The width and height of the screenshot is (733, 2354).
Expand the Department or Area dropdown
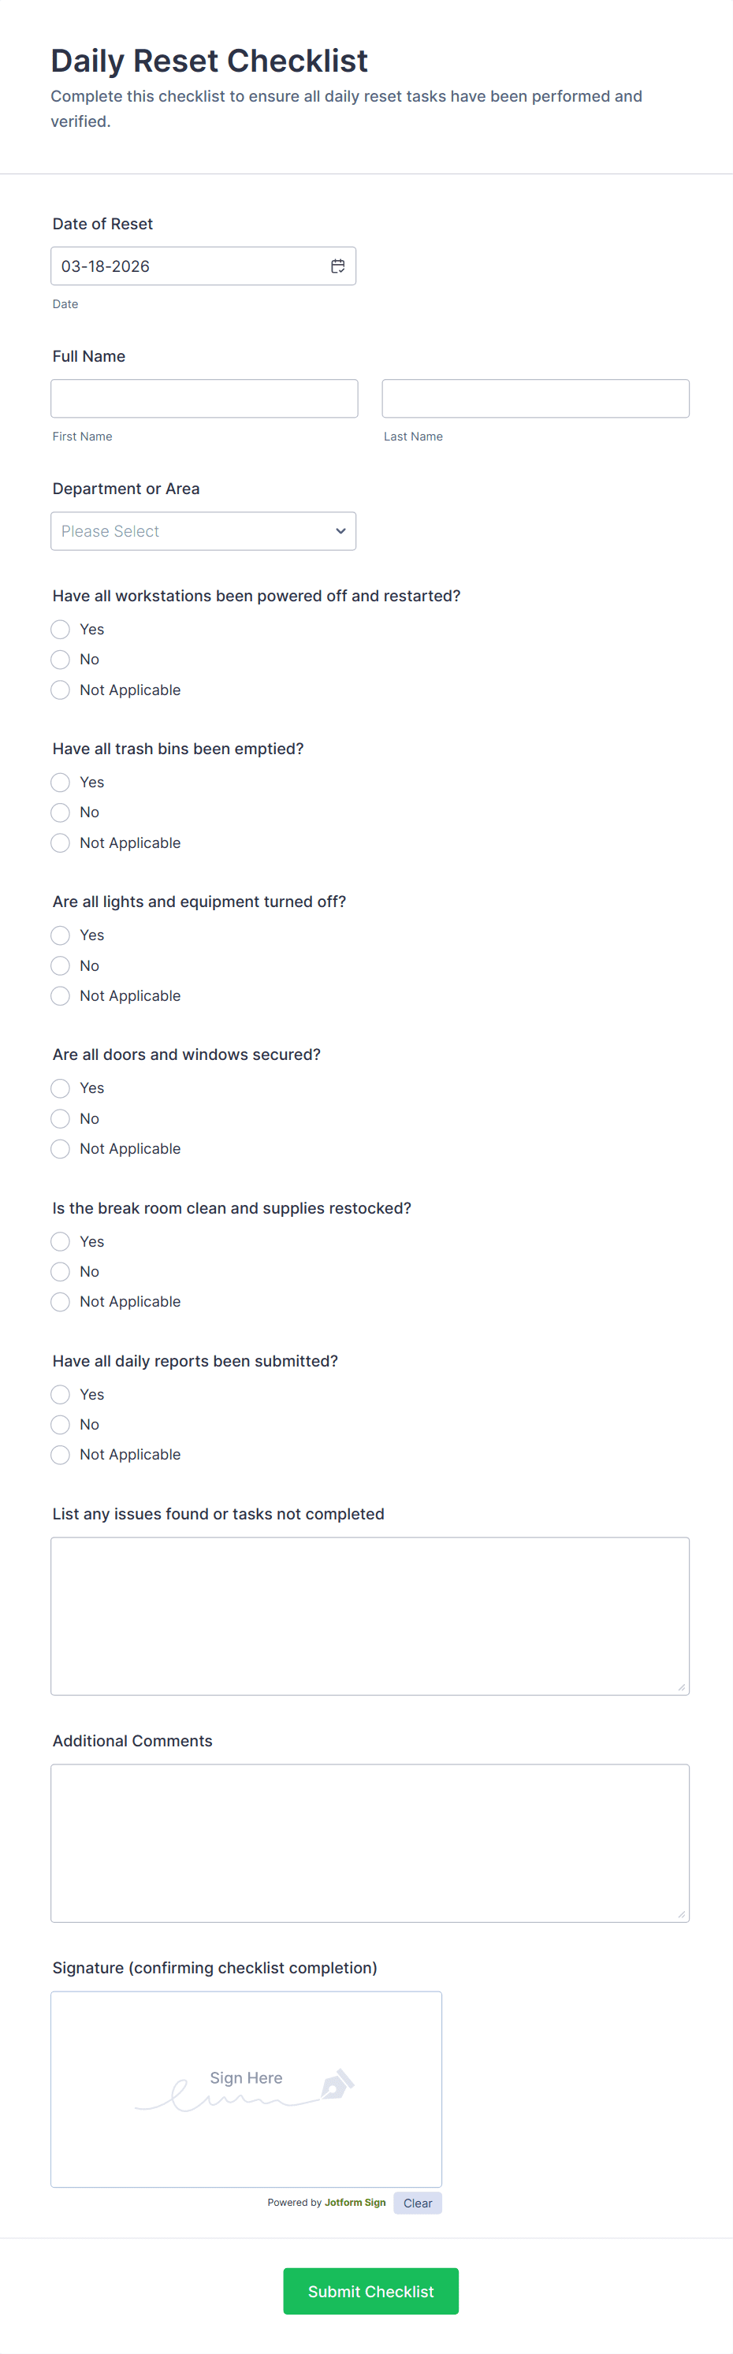point(203,531)
